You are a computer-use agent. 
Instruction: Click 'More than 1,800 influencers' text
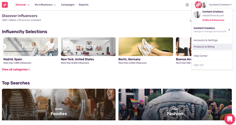(x=17, y=63)
